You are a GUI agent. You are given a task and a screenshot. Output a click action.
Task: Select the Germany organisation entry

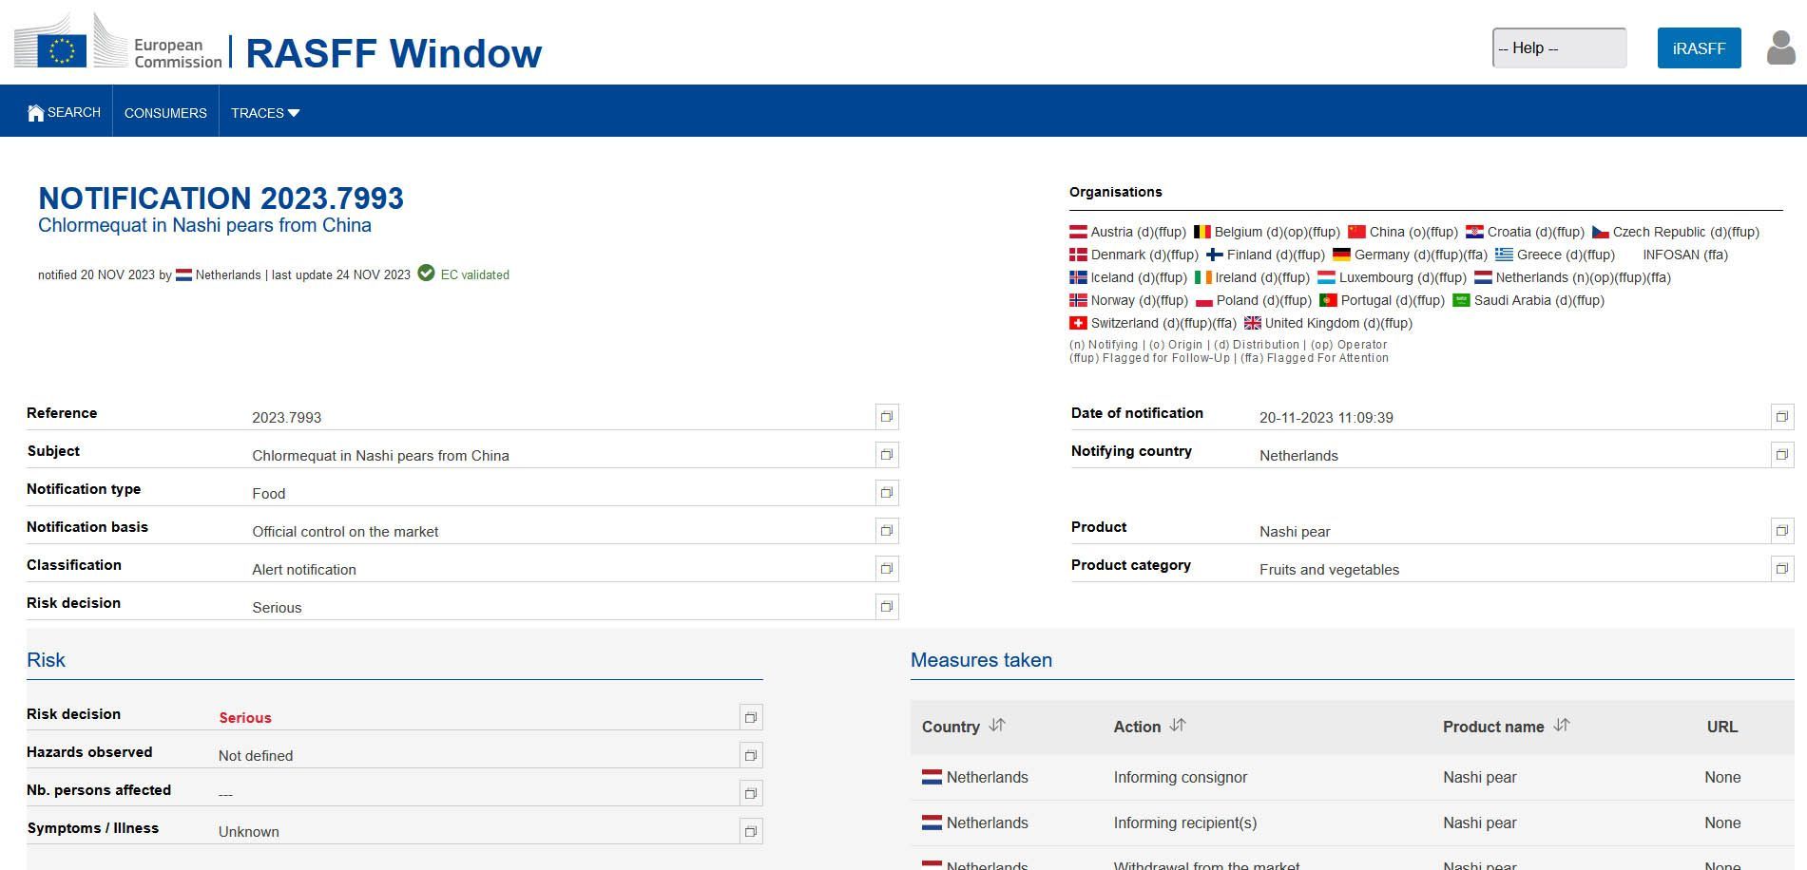(1410, 255)
